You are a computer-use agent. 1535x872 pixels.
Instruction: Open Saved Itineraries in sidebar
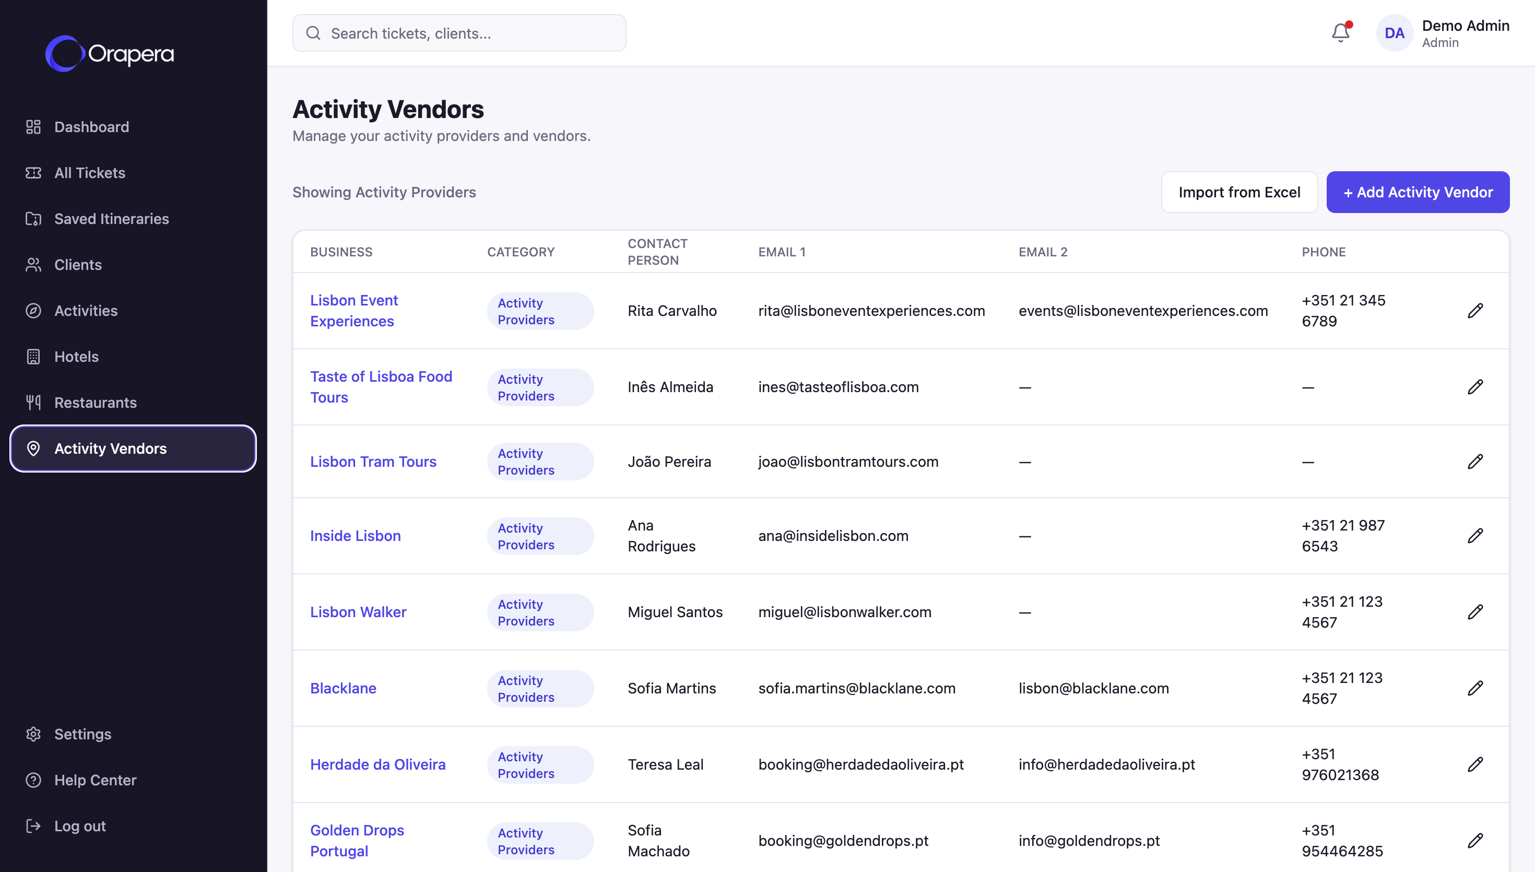click(133, 219)
